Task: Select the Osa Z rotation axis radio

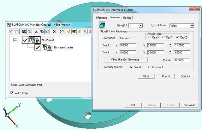Action: [177, 37]
